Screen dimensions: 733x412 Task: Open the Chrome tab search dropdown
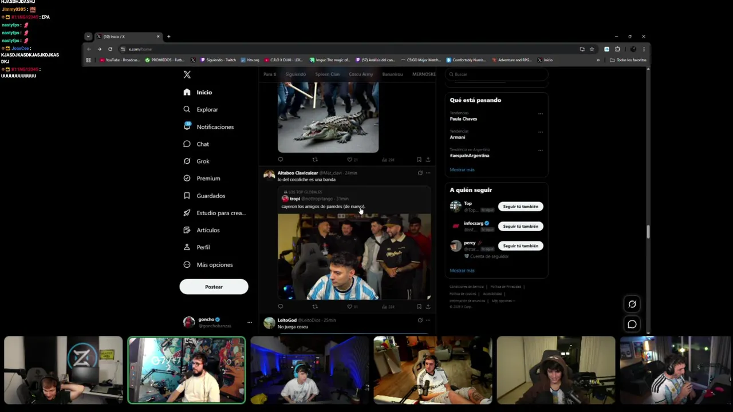(x=88, y=37)
